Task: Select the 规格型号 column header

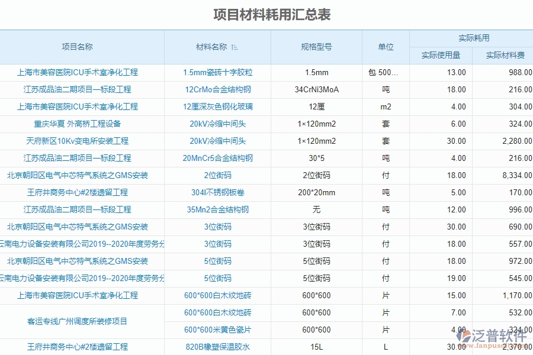Action: 316,47
